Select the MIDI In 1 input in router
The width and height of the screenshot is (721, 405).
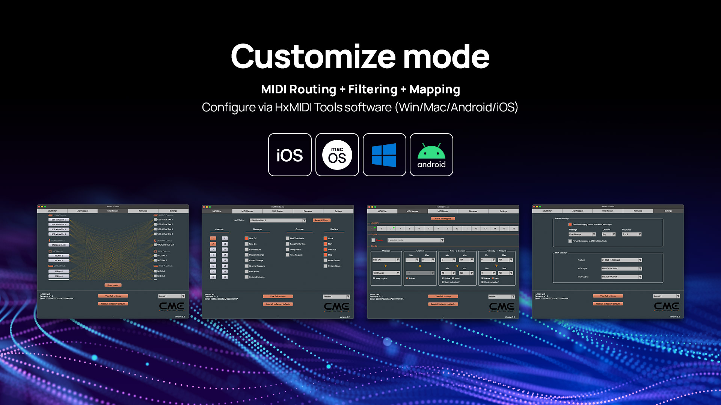click(x=59, y=256)
